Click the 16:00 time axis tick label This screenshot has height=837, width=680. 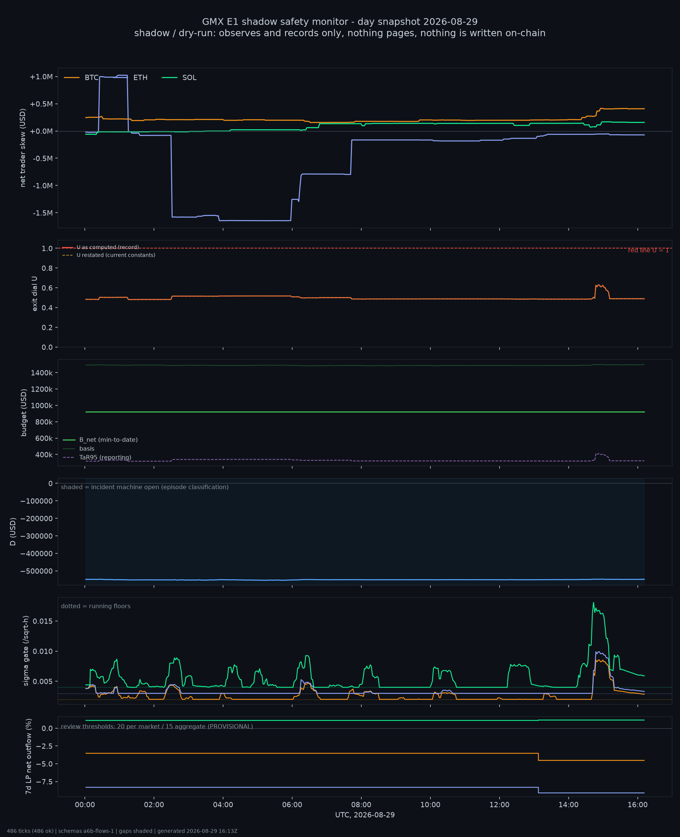pos(637,804)
